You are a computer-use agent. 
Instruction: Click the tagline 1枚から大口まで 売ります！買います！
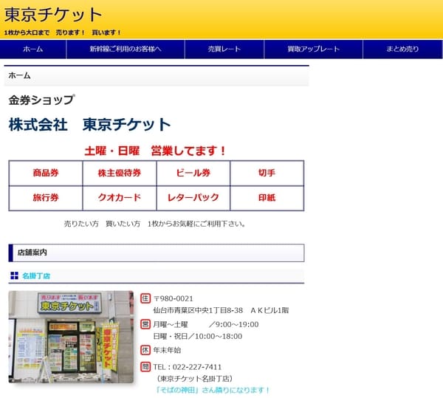point(63,32)
